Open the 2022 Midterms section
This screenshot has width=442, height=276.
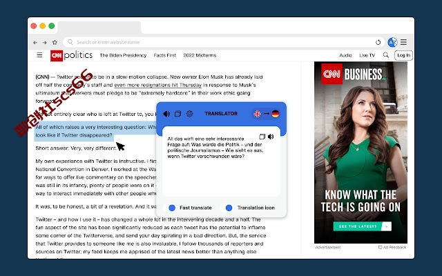click(200, 55)
